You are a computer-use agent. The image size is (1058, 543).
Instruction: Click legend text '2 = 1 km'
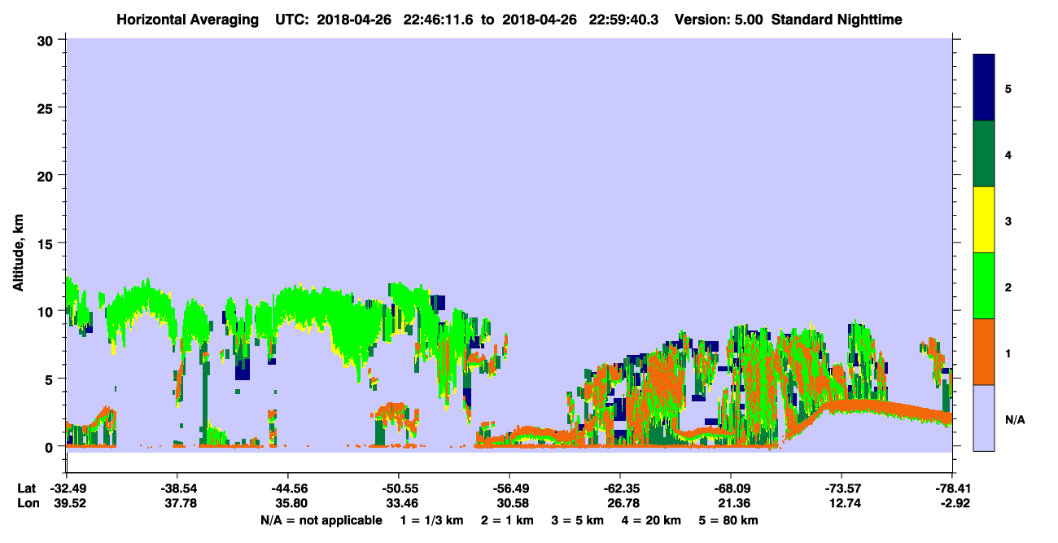509,520
